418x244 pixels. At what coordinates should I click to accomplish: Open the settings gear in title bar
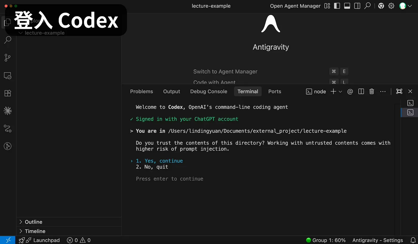click(391, 6)
